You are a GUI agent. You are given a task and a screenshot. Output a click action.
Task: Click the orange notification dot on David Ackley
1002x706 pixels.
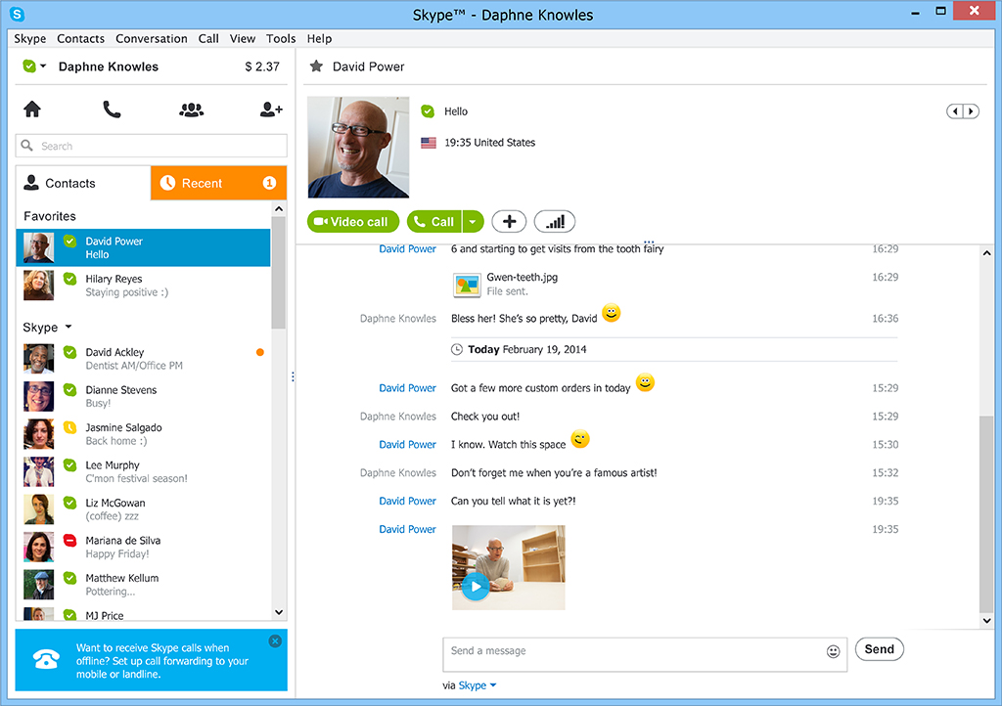(260, 352)
